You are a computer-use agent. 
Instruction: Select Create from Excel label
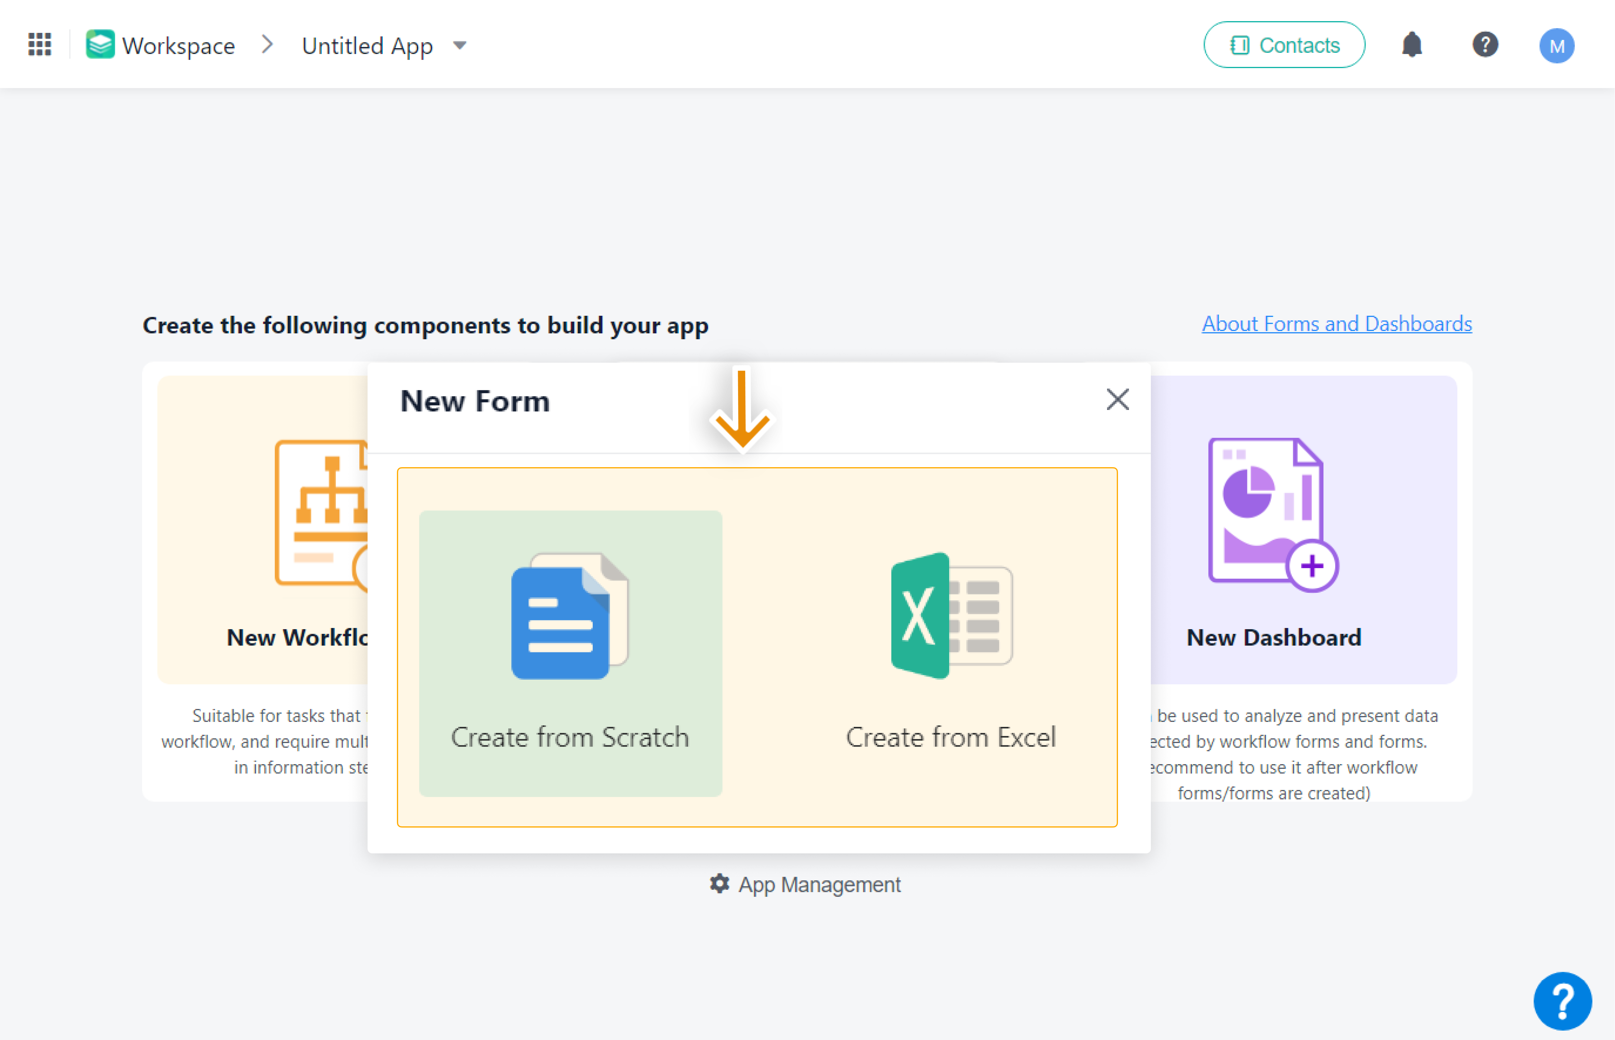(950, 737)
